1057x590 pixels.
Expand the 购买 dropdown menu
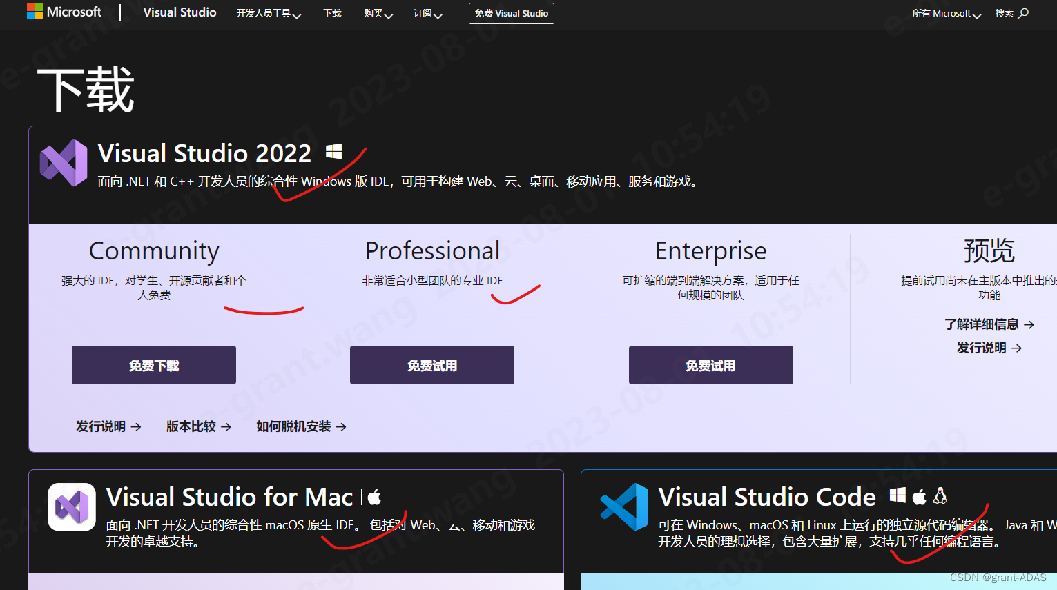click(x=378, y=13)
